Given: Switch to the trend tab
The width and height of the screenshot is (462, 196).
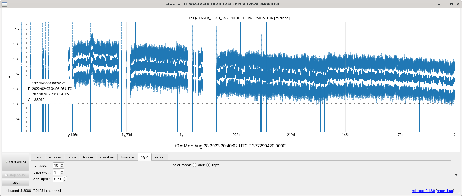Looking at the screenshot, I should 38,157.
